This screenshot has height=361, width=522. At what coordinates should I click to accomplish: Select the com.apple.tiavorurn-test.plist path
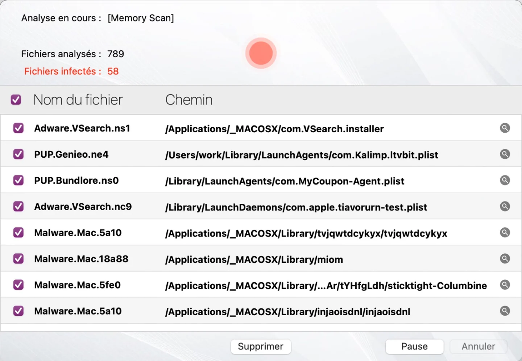point(296,207)
